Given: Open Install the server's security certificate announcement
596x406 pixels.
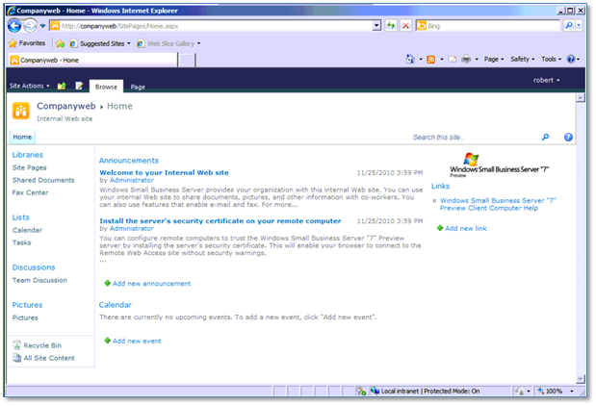Looking at the screenshot, I should point(220,221).
